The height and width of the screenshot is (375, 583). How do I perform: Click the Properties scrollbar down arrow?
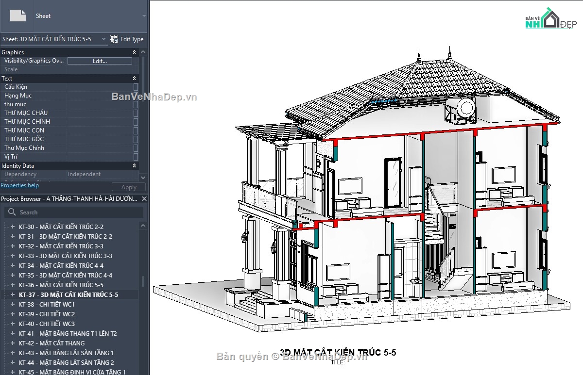tap(143, 177)
